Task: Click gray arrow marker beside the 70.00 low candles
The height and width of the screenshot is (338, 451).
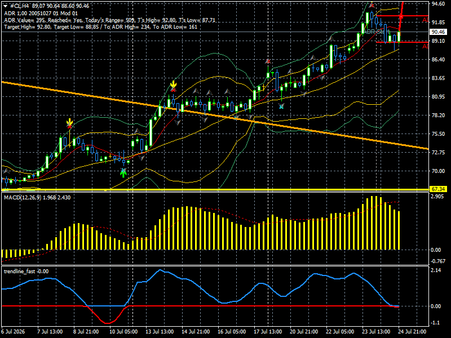Action: (6, 171)
